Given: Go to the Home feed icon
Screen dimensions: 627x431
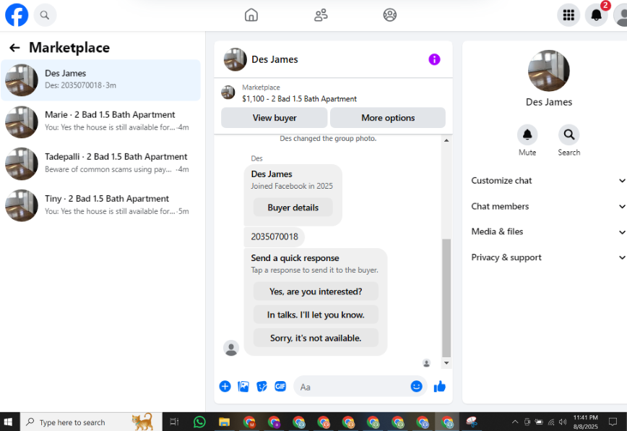Looking at the screenshot, I should 251,15.
